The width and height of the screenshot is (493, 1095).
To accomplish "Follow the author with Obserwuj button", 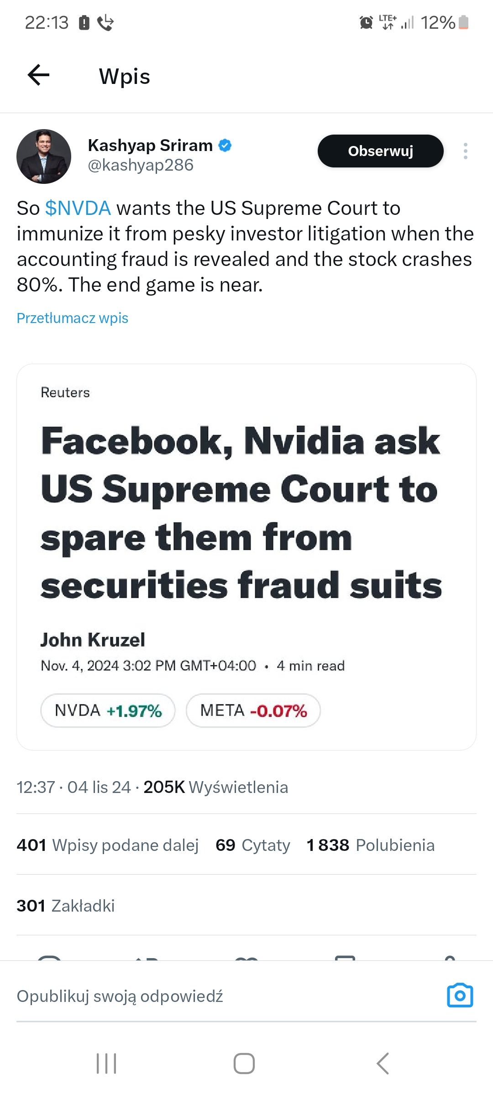I will pyautogui.click(x=380, y=151).
